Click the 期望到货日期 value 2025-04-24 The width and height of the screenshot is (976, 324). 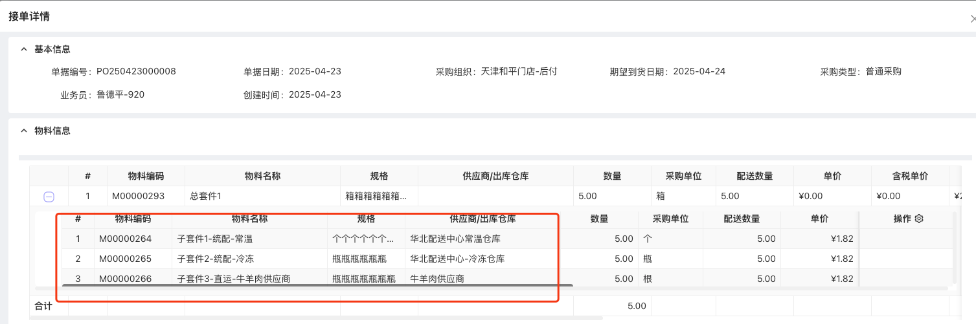pyautogui.click(x=699, y=71)
